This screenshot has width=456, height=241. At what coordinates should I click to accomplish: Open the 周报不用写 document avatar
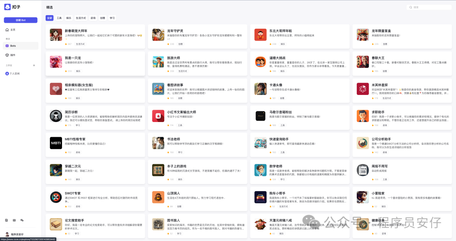[363, 170]
